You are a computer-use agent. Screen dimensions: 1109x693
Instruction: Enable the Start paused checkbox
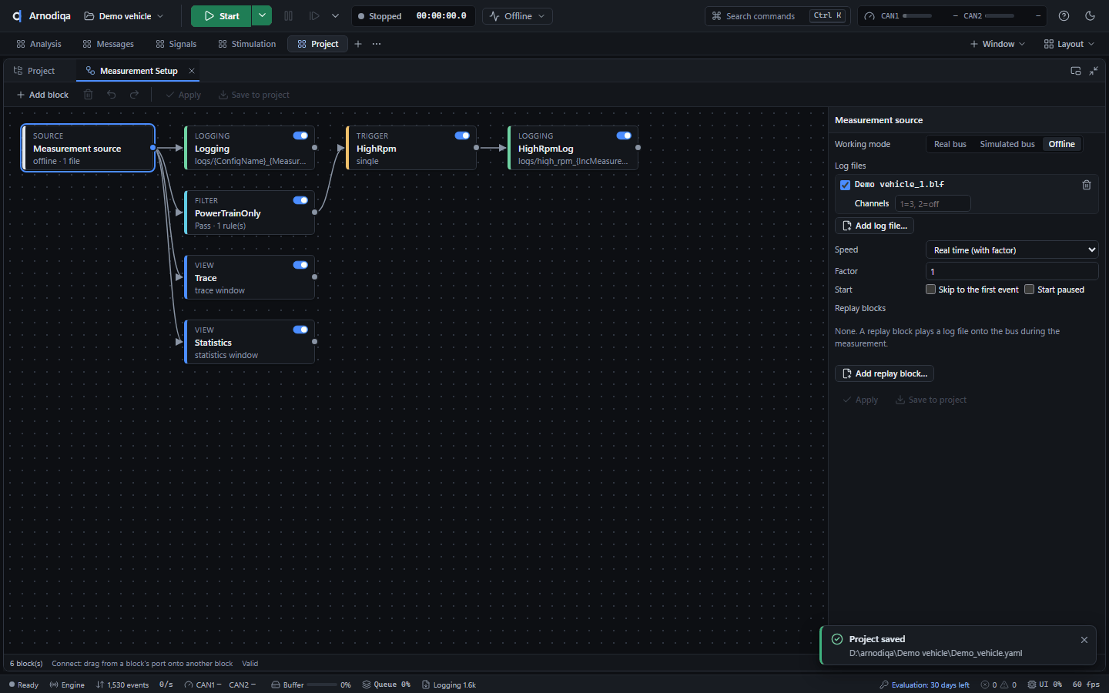[x=1029, y=290]
